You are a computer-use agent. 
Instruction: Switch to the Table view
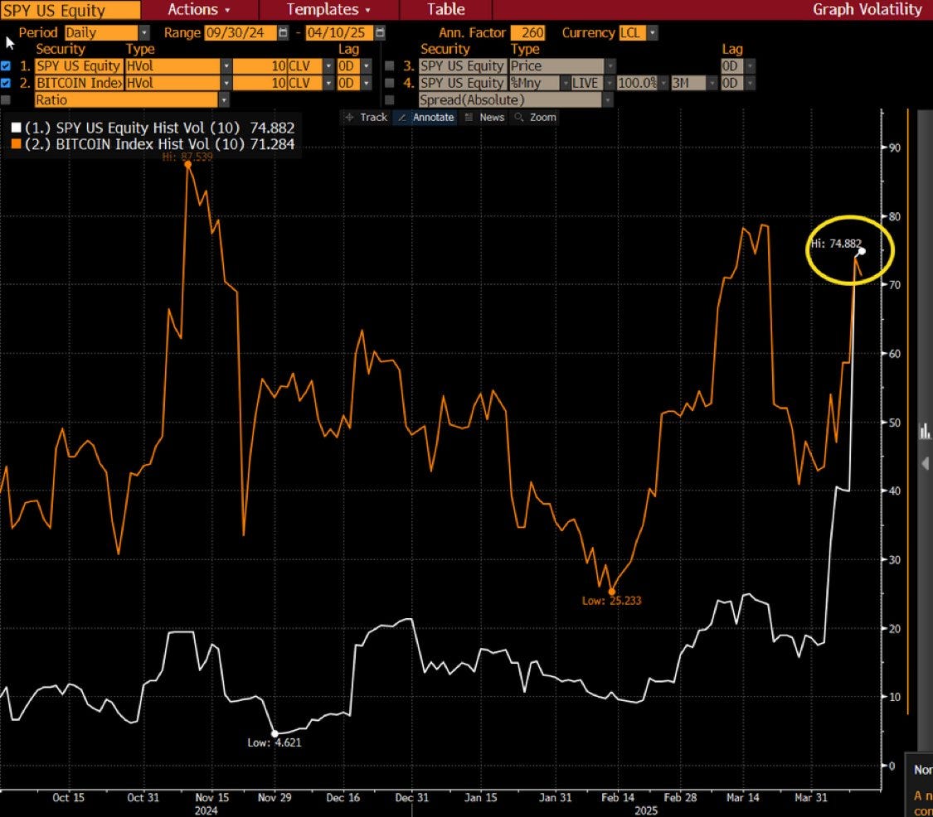445,9
